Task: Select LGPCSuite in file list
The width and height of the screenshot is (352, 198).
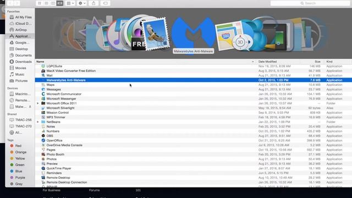Action: coord(193,66)
